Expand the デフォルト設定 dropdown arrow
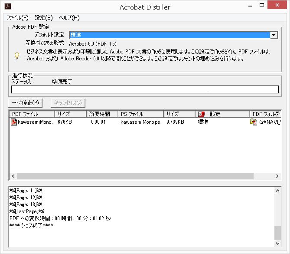The width and height of the screenshot is (290, 254). [x=274, y=35]
